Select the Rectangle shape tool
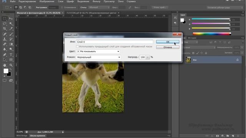The width and height of the screenshot is (246, 138). pos(11,60)
